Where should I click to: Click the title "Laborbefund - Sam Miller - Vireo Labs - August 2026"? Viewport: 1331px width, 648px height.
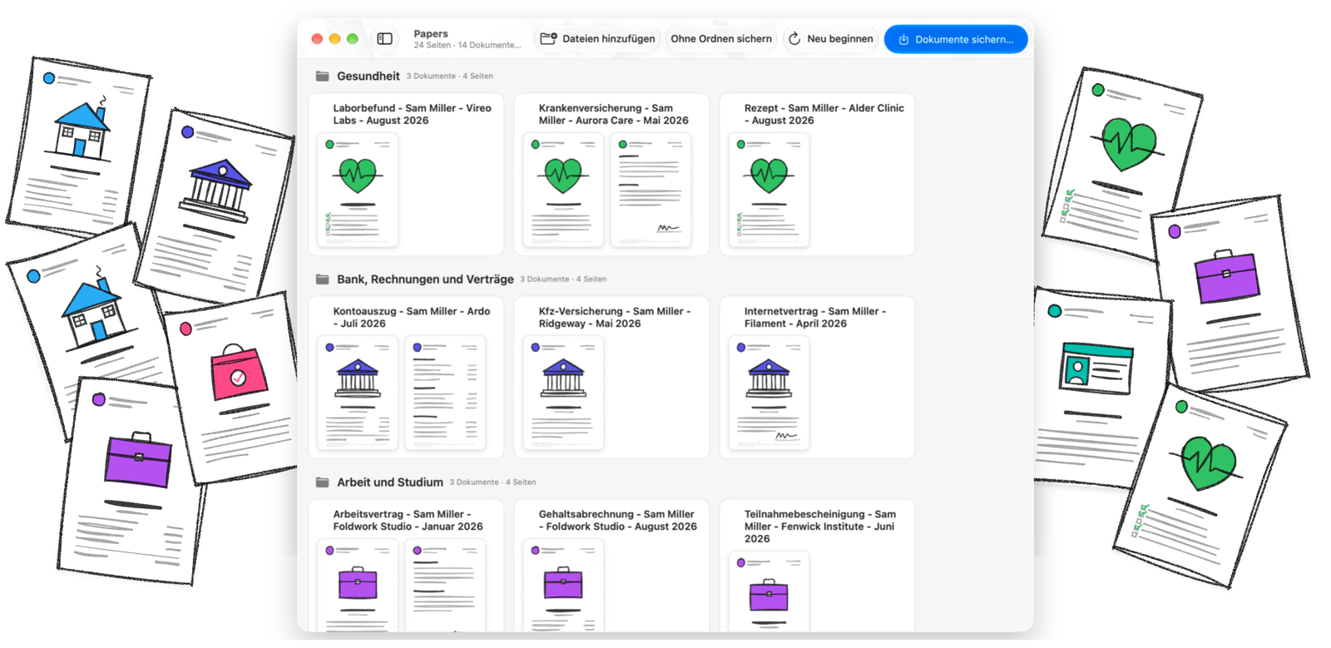tap(413, 114)
